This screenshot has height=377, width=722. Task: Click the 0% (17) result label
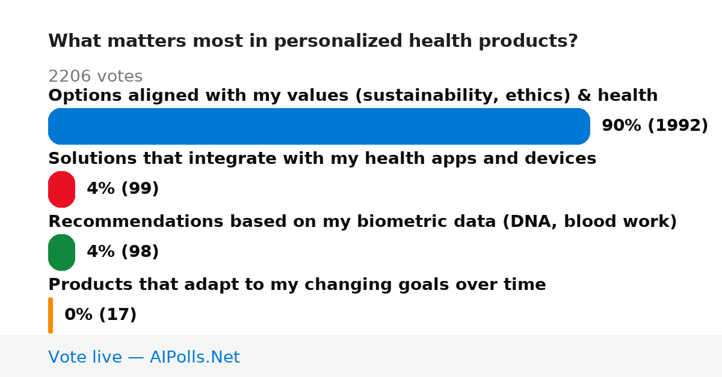click(x=100, y=315)
